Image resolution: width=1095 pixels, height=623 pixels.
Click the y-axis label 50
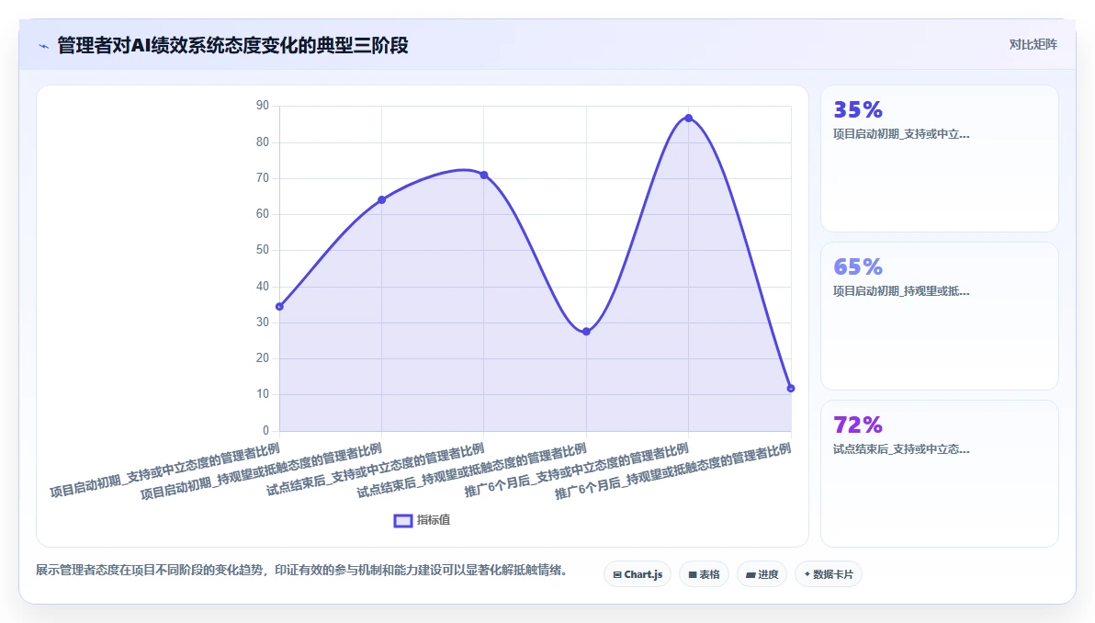[263, 249]
